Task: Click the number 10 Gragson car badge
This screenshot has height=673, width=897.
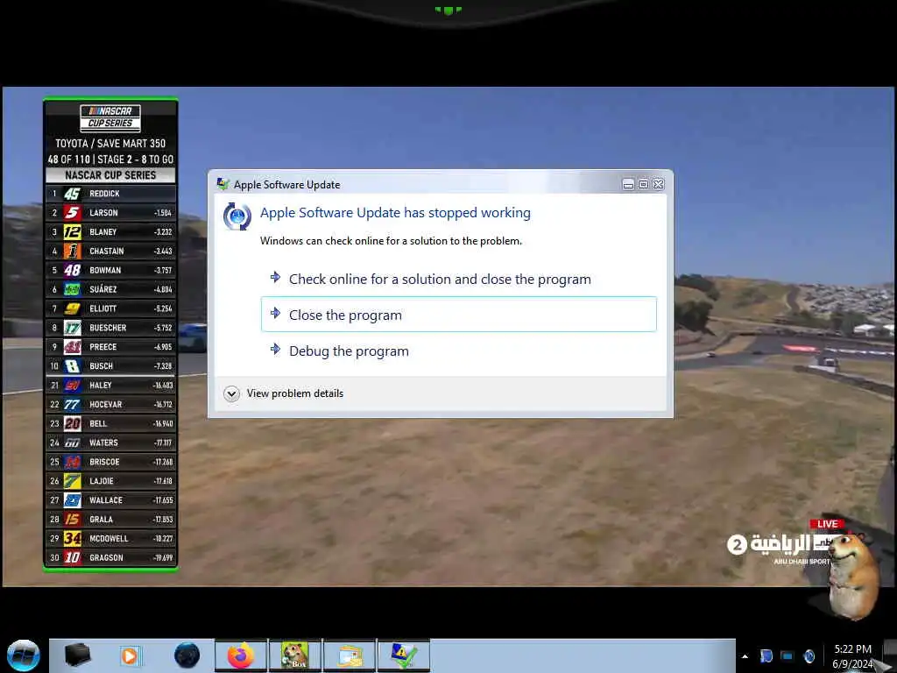Action: pyautogui.click(x=72, y=557)
